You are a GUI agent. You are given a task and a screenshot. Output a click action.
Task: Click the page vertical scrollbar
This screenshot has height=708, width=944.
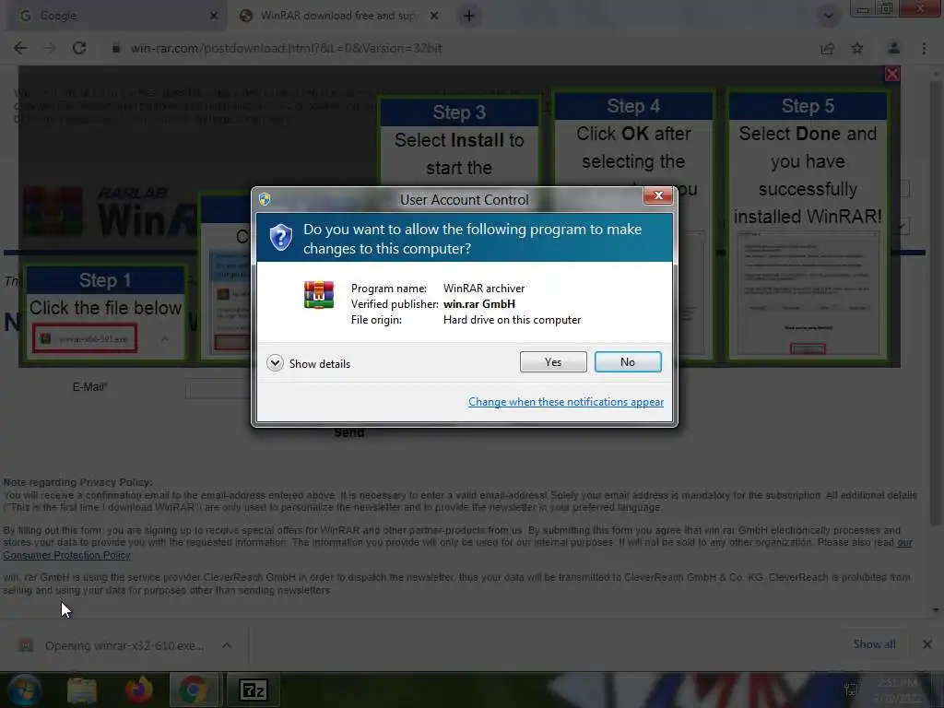(936, 301)
